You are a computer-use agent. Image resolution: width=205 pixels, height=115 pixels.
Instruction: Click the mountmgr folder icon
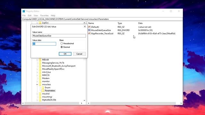pyautogui.click(x=40, y=97)
